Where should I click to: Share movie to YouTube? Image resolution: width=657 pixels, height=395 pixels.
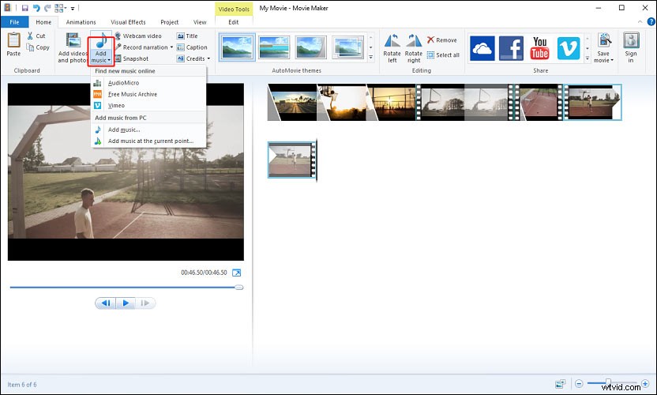539,48
